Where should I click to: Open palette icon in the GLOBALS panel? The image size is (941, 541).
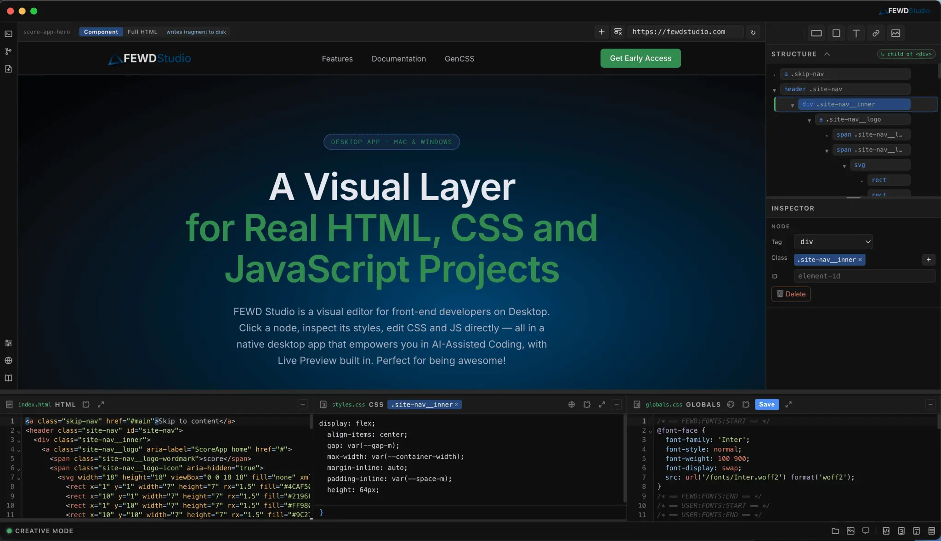click(x=731, y=404)
